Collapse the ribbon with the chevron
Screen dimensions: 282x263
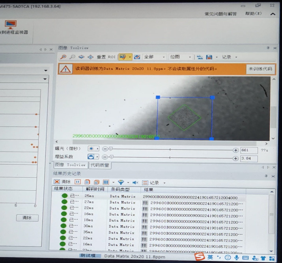coord(273,14)
